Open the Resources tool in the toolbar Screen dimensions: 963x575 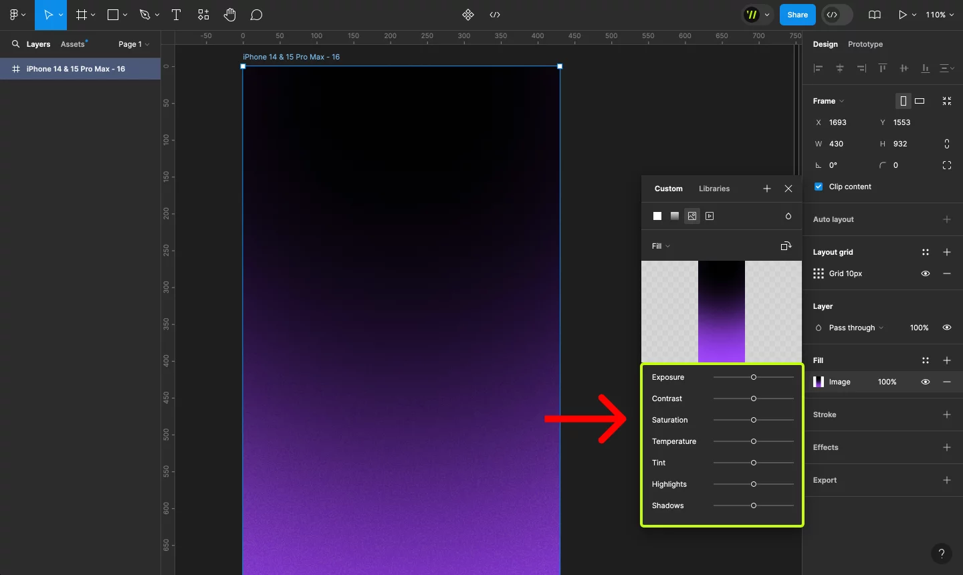click(203, 15)
